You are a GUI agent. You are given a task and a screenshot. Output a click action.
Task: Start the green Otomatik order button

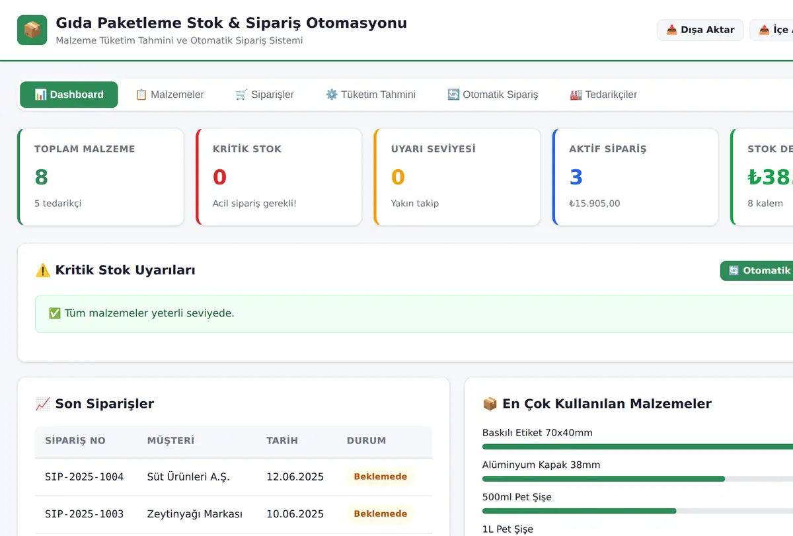[x=757, y=270]
